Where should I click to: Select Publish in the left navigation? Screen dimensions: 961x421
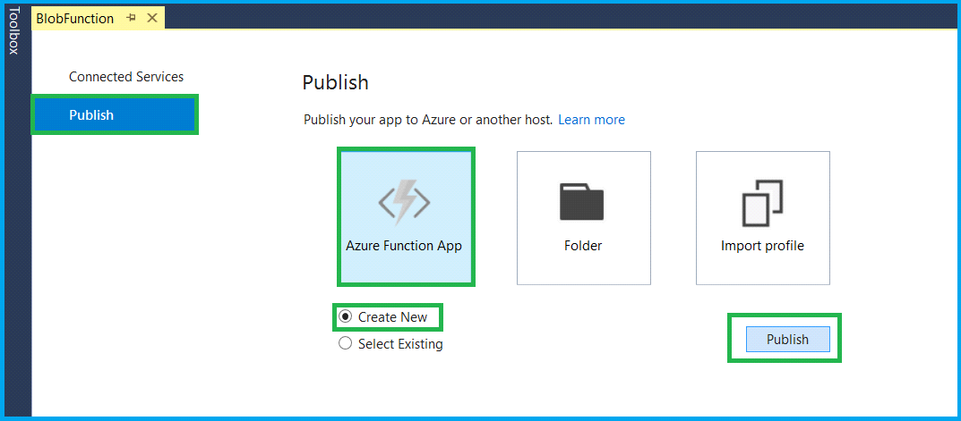115,114
